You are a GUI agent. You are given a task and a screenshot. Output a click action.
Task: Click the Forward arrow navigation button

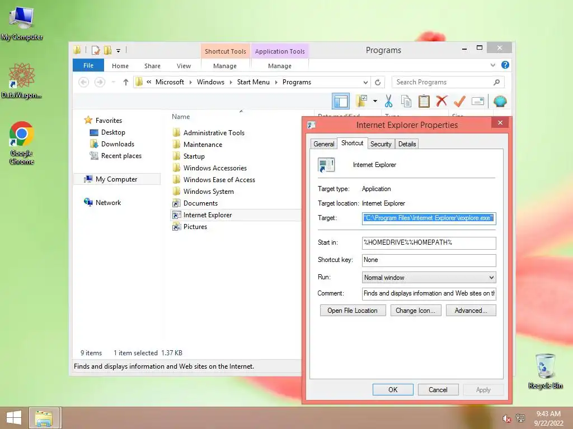click(x=100, y=83)
